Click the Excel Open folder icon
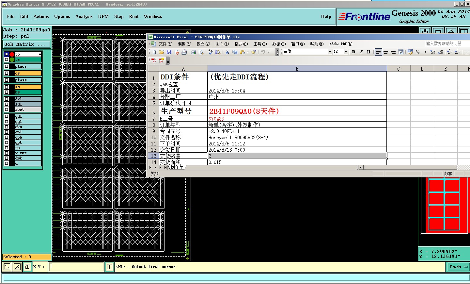 [161, 52]
